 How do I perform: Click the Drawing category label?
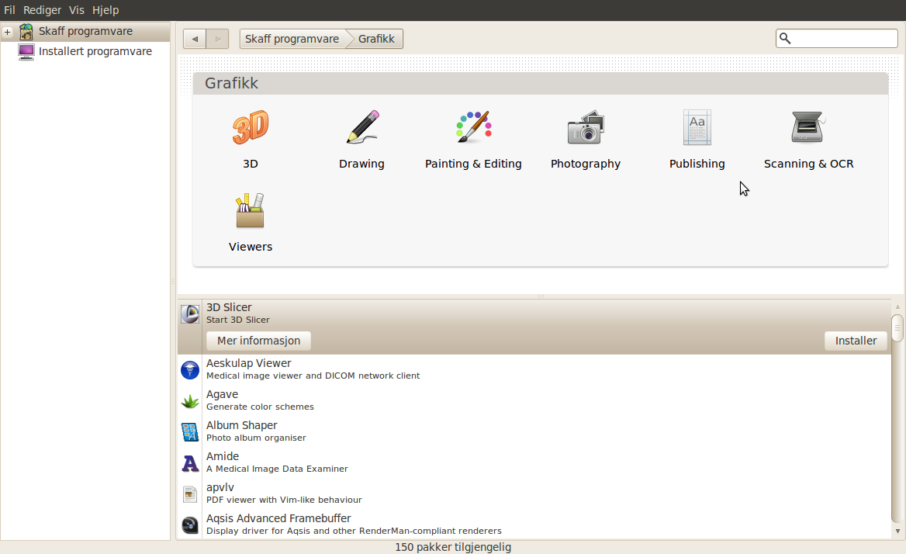pyautogui.click(x=361, y=164)
